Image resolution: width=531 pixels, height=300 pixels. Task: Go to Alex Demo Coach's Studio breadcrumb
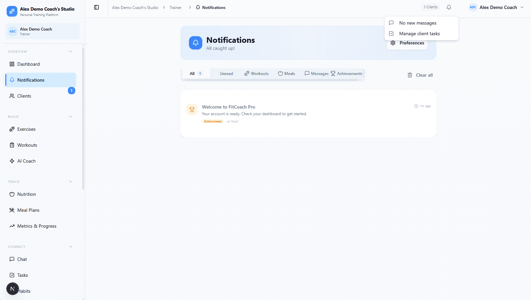135,7
